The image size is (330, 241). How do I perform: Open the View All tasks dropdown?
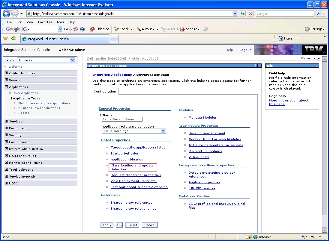coord(72,60)
